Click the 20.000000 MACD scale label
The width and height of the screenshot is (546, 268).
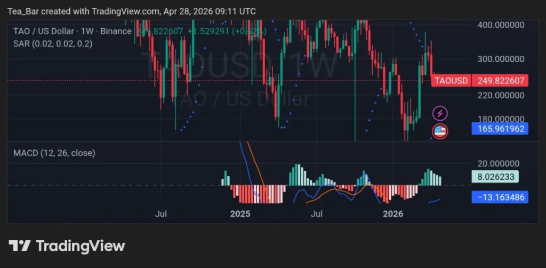pyautogui.click(x=497, y=163)
